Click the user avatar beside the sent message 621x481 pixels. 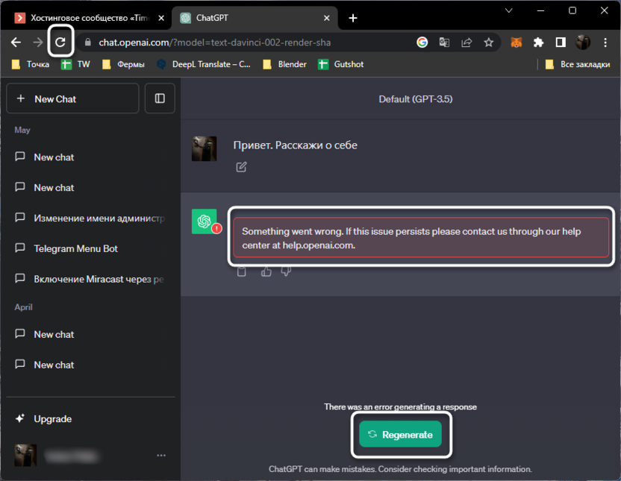204,148
